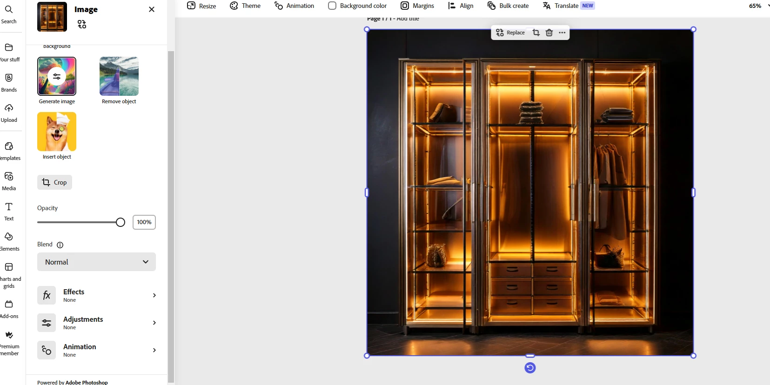Click the rotate handle below the image

tap(530, 368)
